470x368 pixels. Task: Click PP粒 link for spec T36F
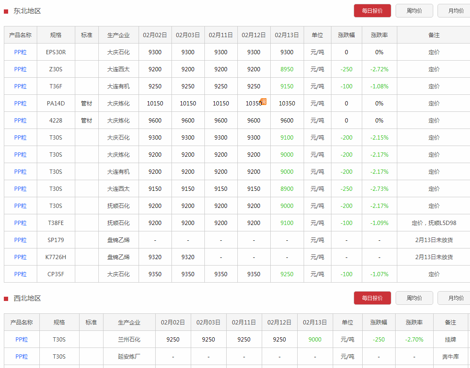pyautogui.click(x=21, y=86)
